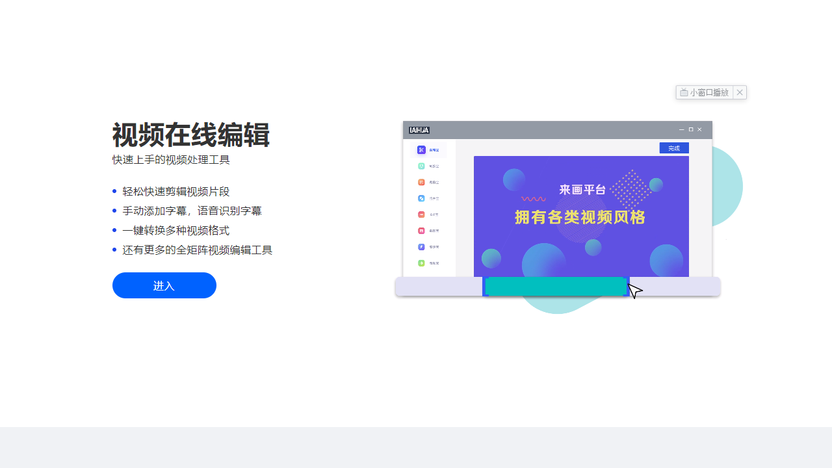This screenshot has width=832, height=468.
Task: Click the 完成 button in the editor
Action: [x=674, y=148]
